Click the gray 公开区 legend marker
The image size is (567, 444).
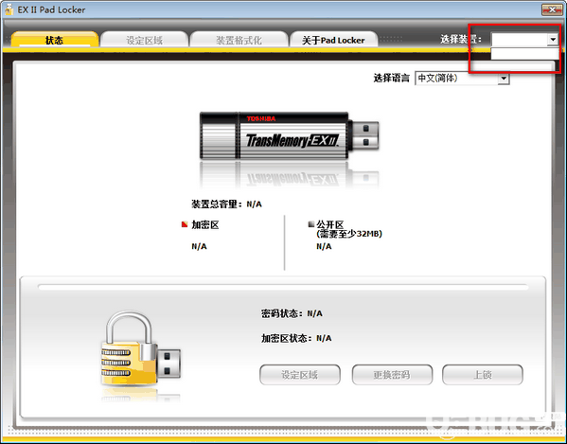click(x=310, y=224)
